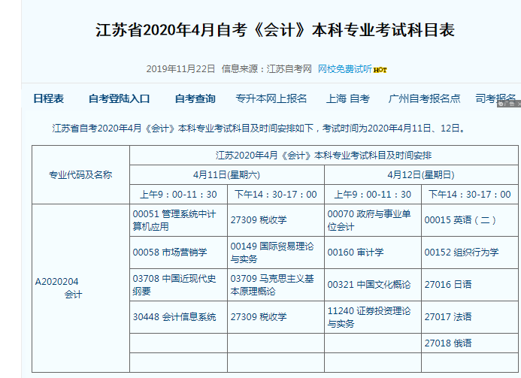Image resolution: width=521 pixels, height=378 pixels.
Task: Open 自考查询 navigation item
Action: pos(195,98)
